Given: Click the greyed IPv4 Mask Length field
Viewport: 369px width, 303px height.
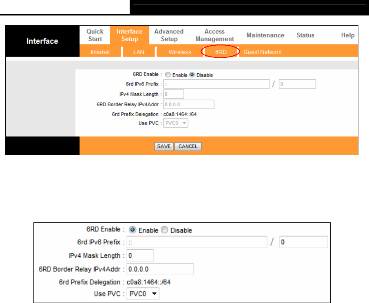Looking at the screenshot, I should 173,94.
